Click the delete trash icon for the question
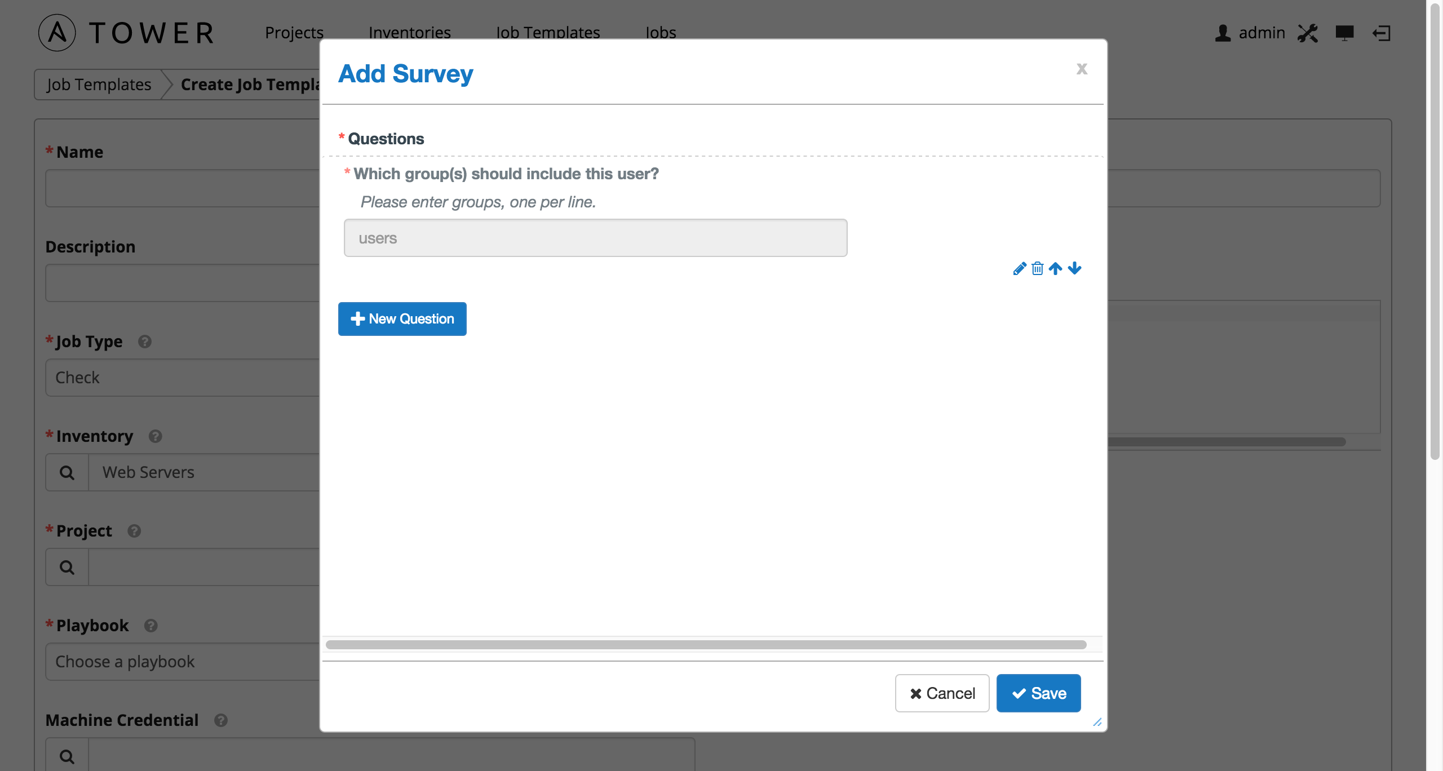1443x771 pixels. pyautogui.click(x=1037, y=267)
